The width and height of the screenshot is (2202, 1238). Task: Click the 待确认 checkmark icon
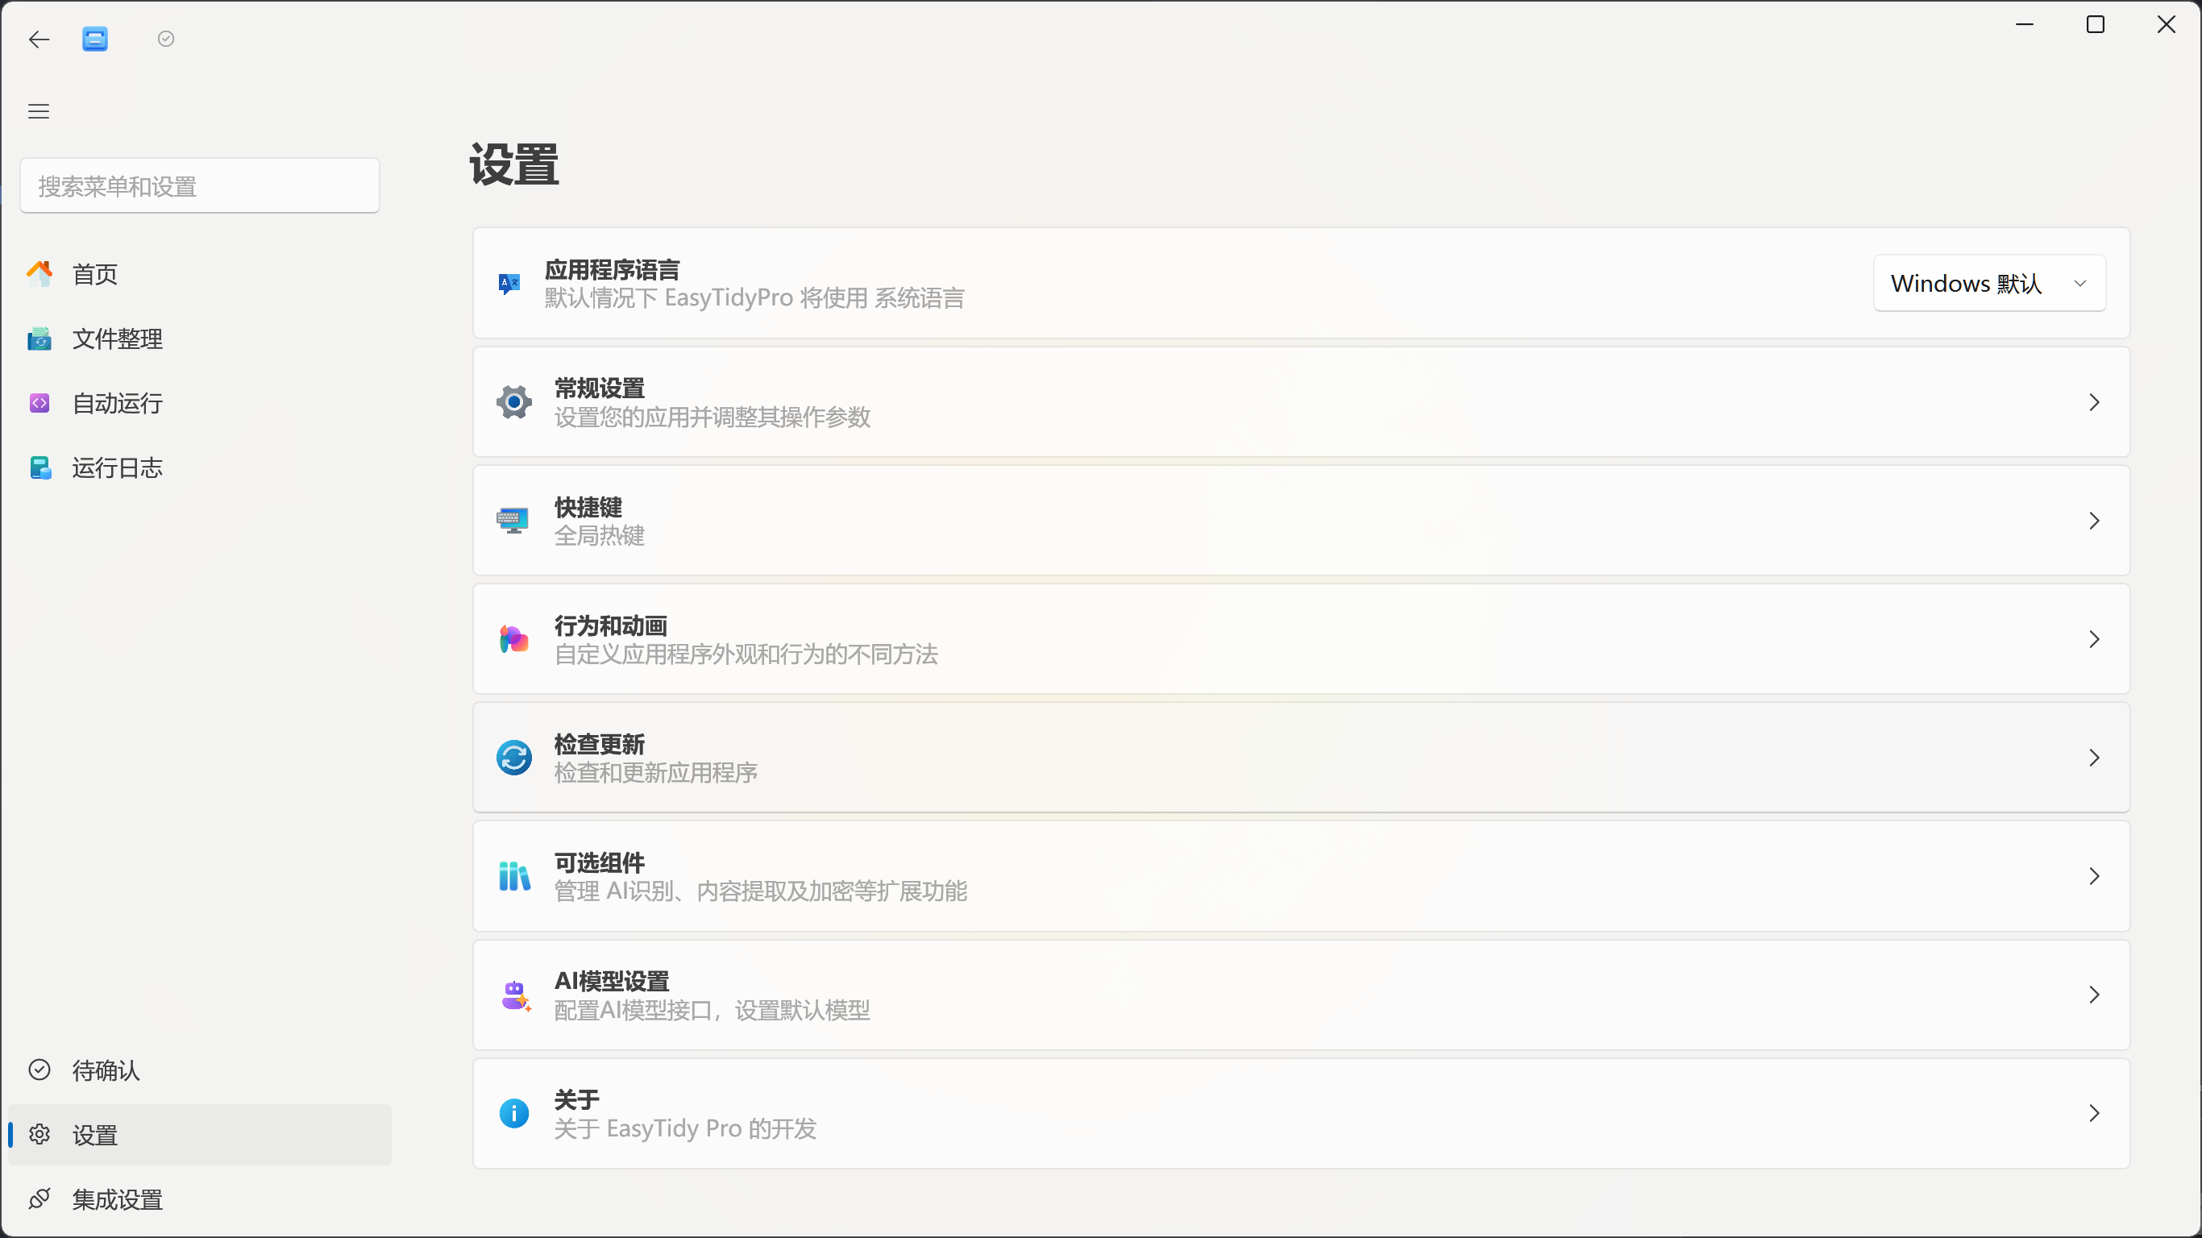pyautogui.click(x=39, y=1070)
